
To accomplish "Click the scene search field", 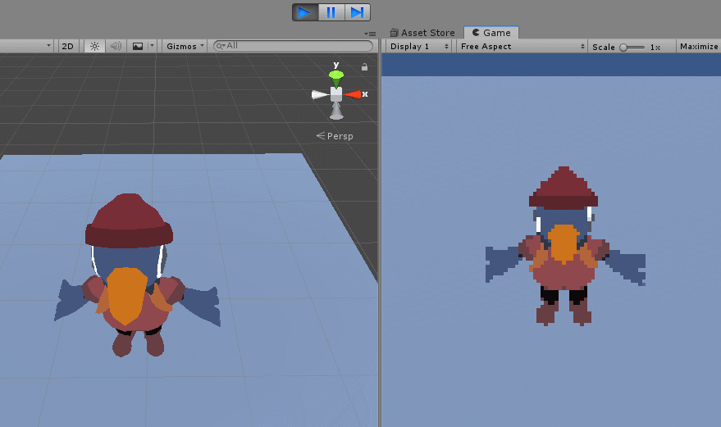I will point(293,46).
